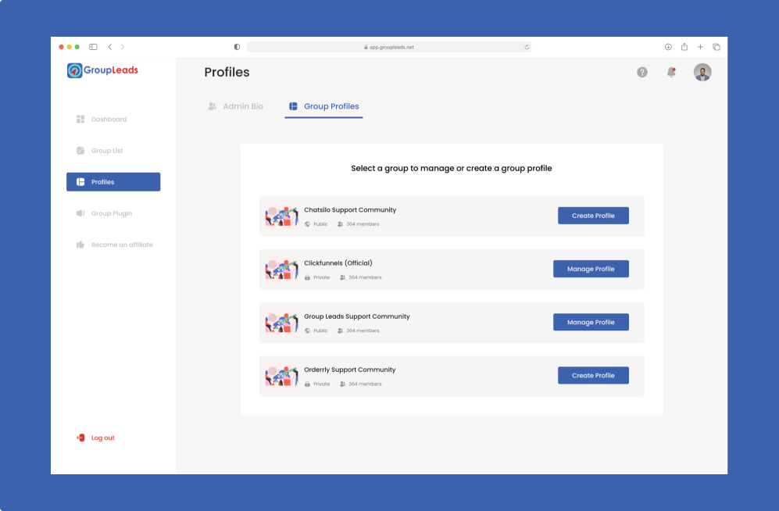Open the browser downloads icon
779x511 pixels.
point(668,47)
